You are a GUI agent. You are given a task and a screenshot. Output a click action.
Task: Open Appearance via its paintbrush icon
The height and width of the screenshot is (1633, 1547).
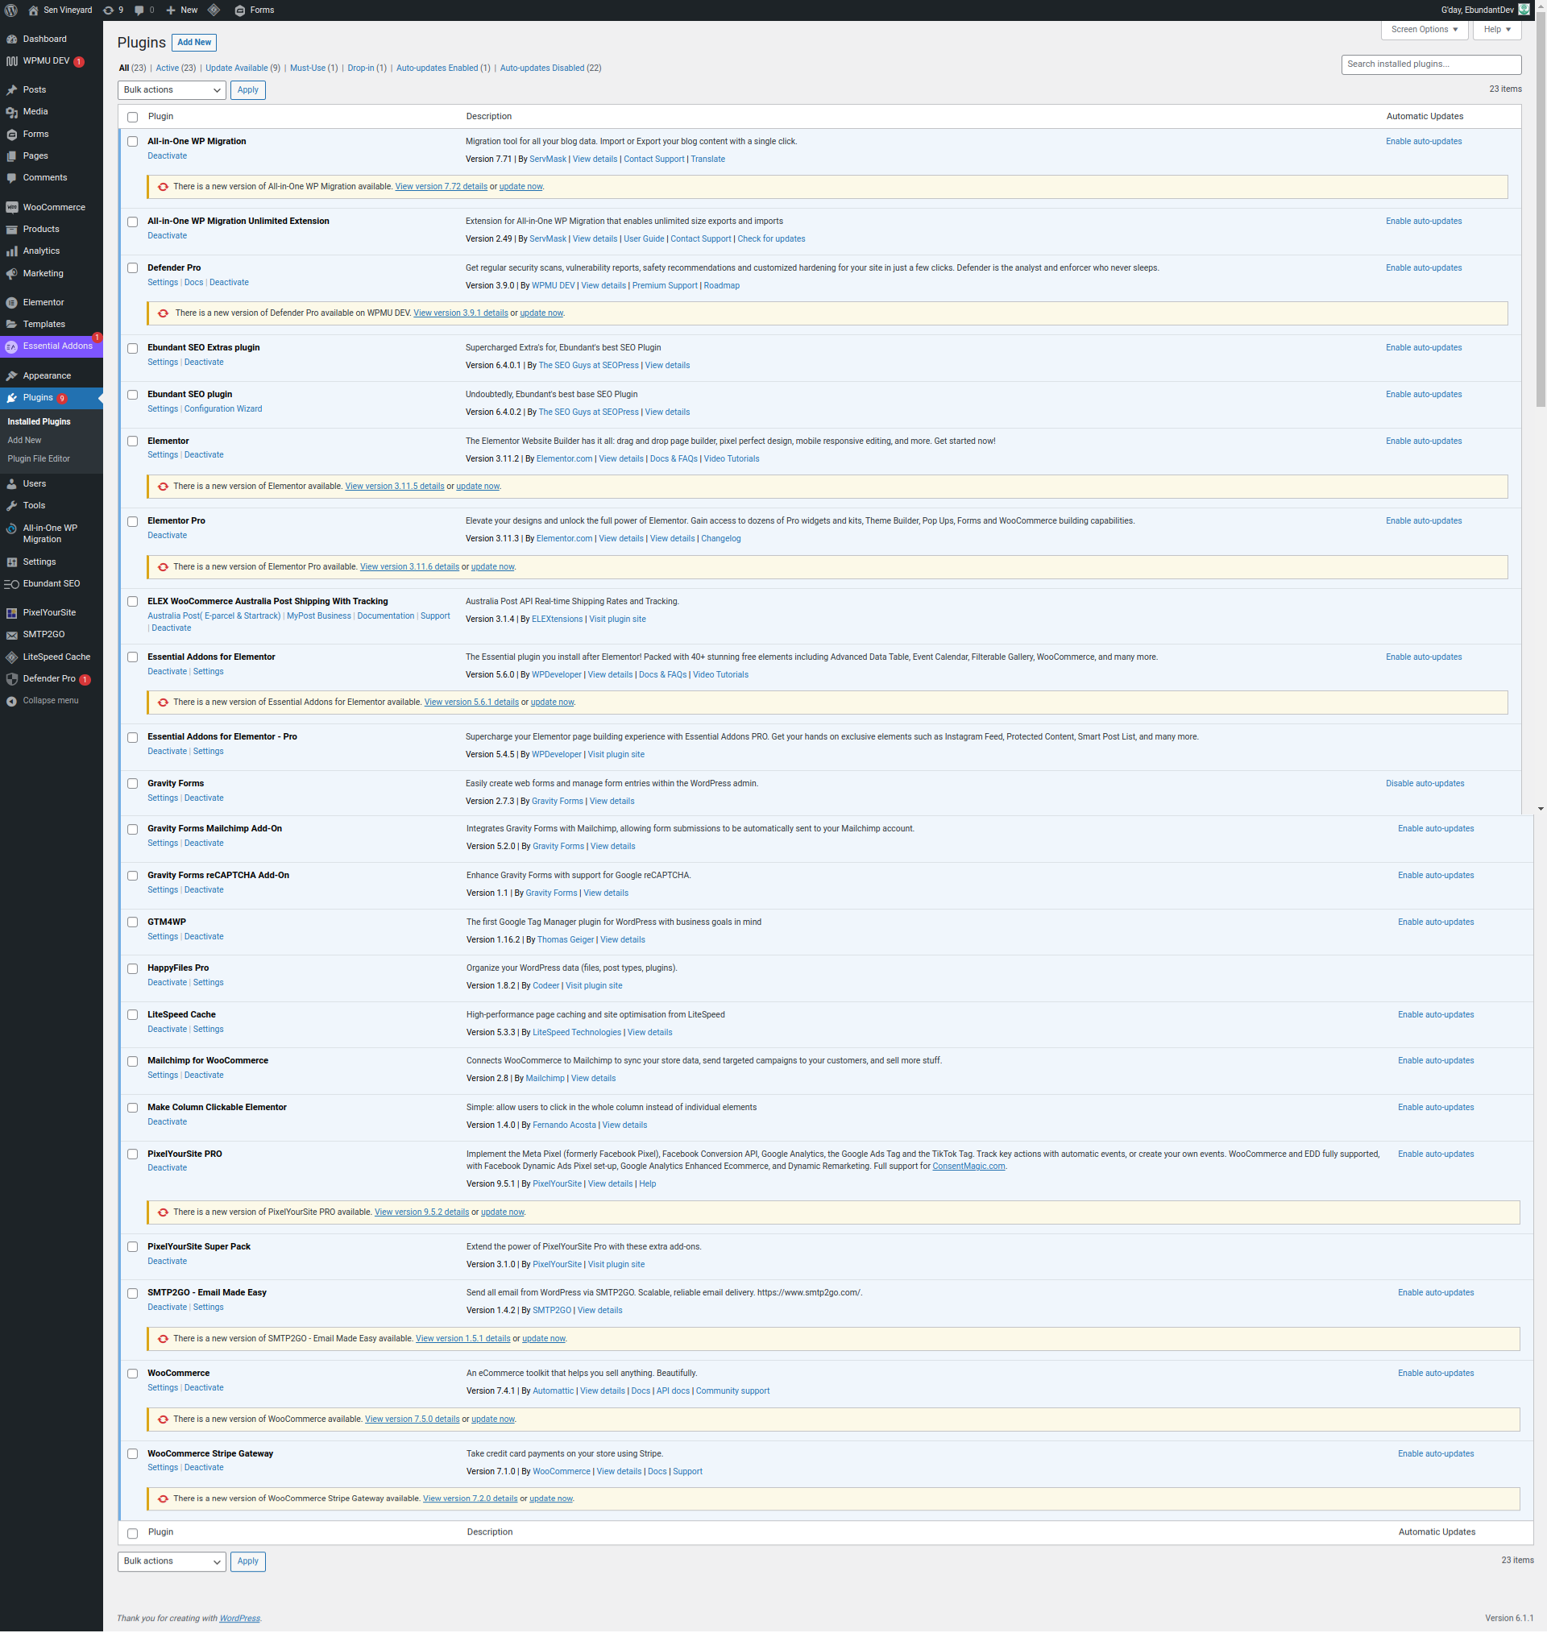[11, 376]
